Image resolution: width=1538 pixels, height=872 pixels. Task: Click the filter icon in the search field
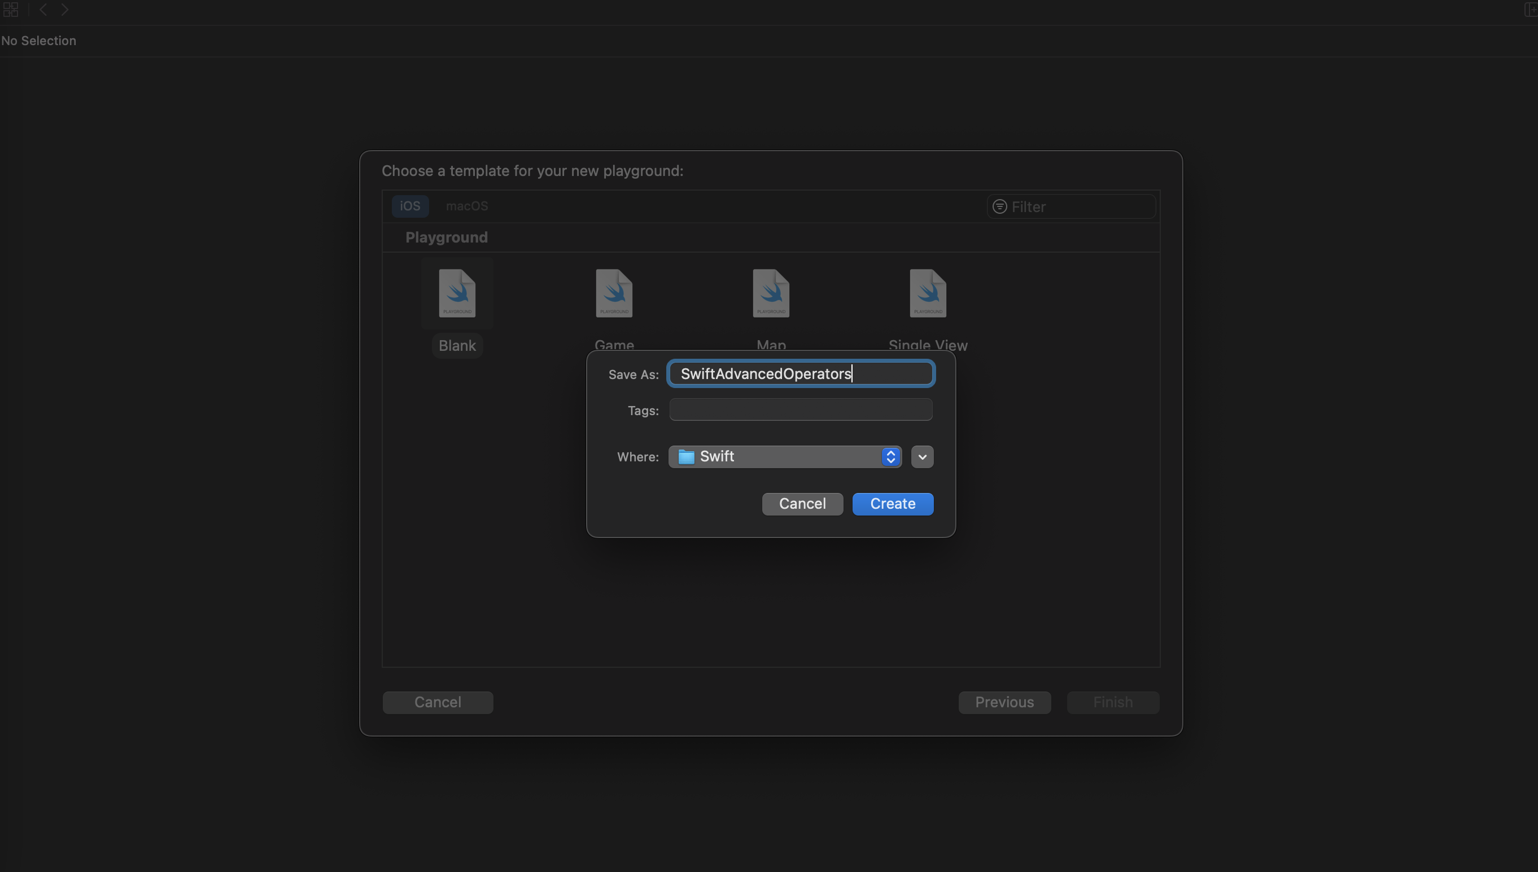coord(999,206)
